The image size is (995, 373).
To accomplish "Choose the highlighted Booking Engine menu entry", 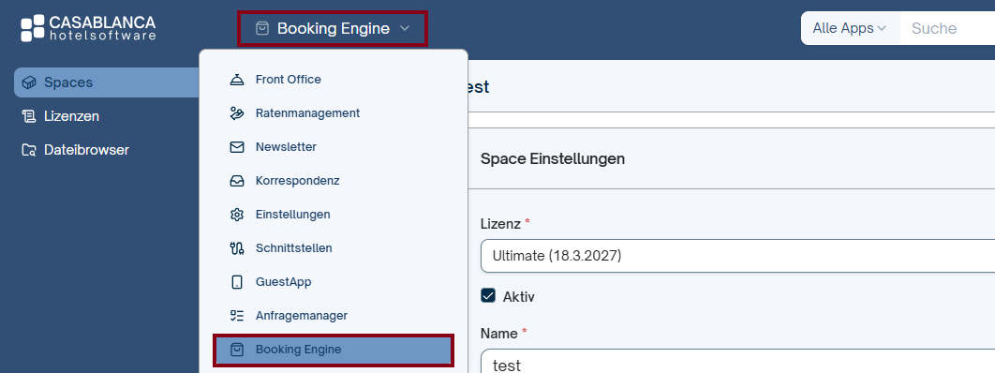I will coord(334,351).
